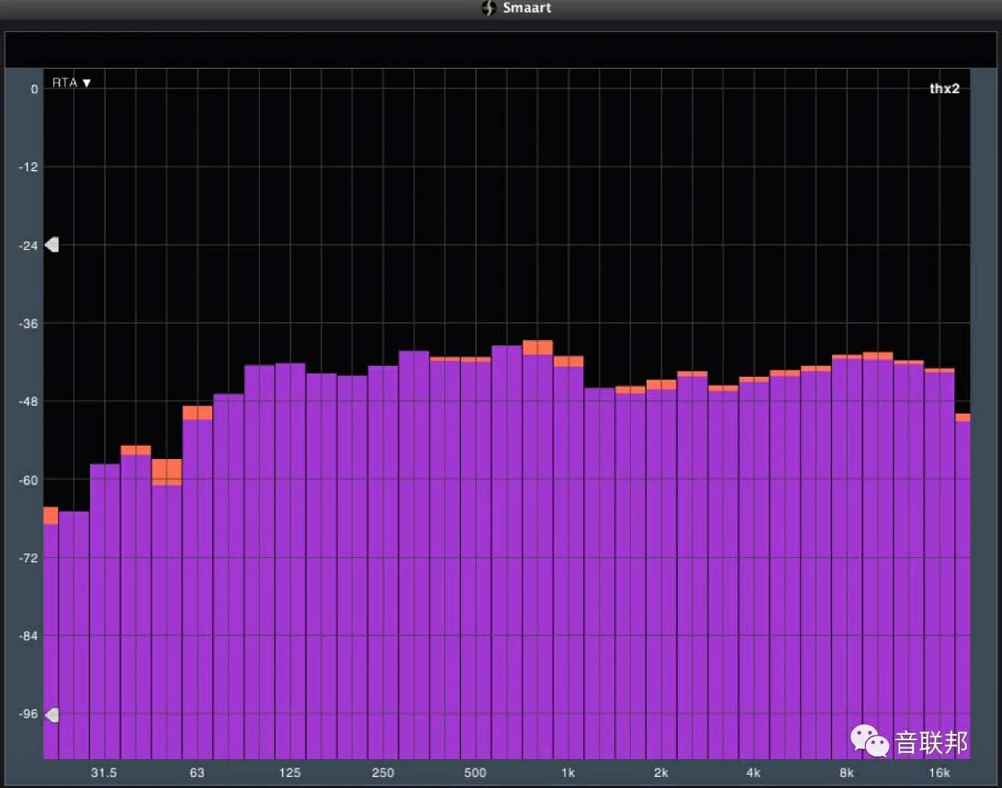Select the thx2 measurement label

(944, 89)
